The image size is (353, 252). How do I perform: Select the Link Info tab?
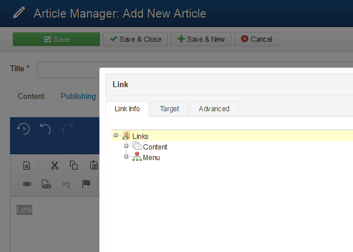click(x=127, y=109)
